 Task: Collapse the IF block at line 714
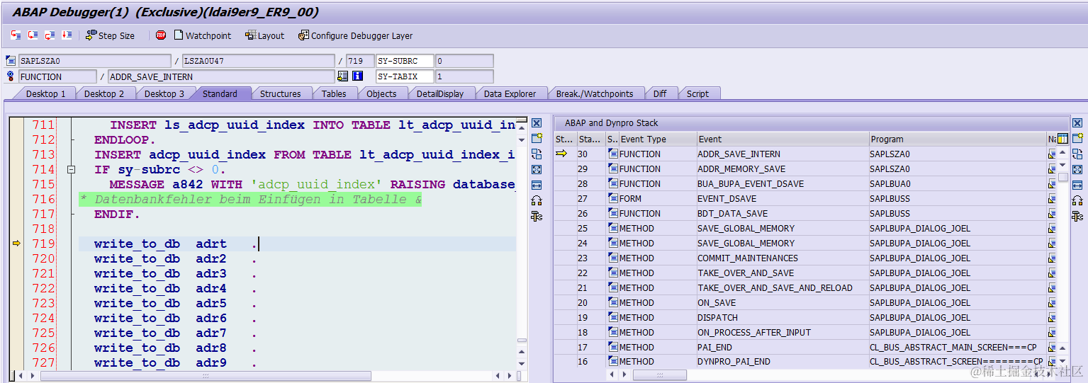coord(71,170)
